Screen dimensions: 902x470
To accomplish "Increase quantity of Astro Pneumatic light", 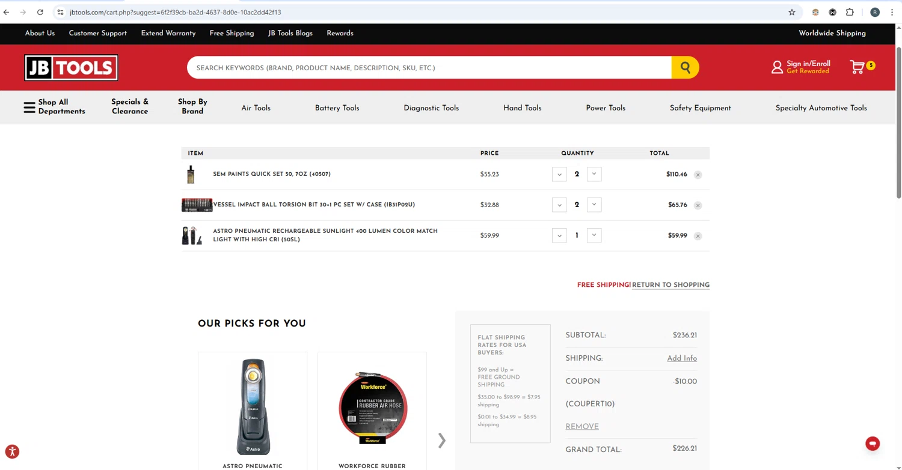I will [x=594, y=235].
